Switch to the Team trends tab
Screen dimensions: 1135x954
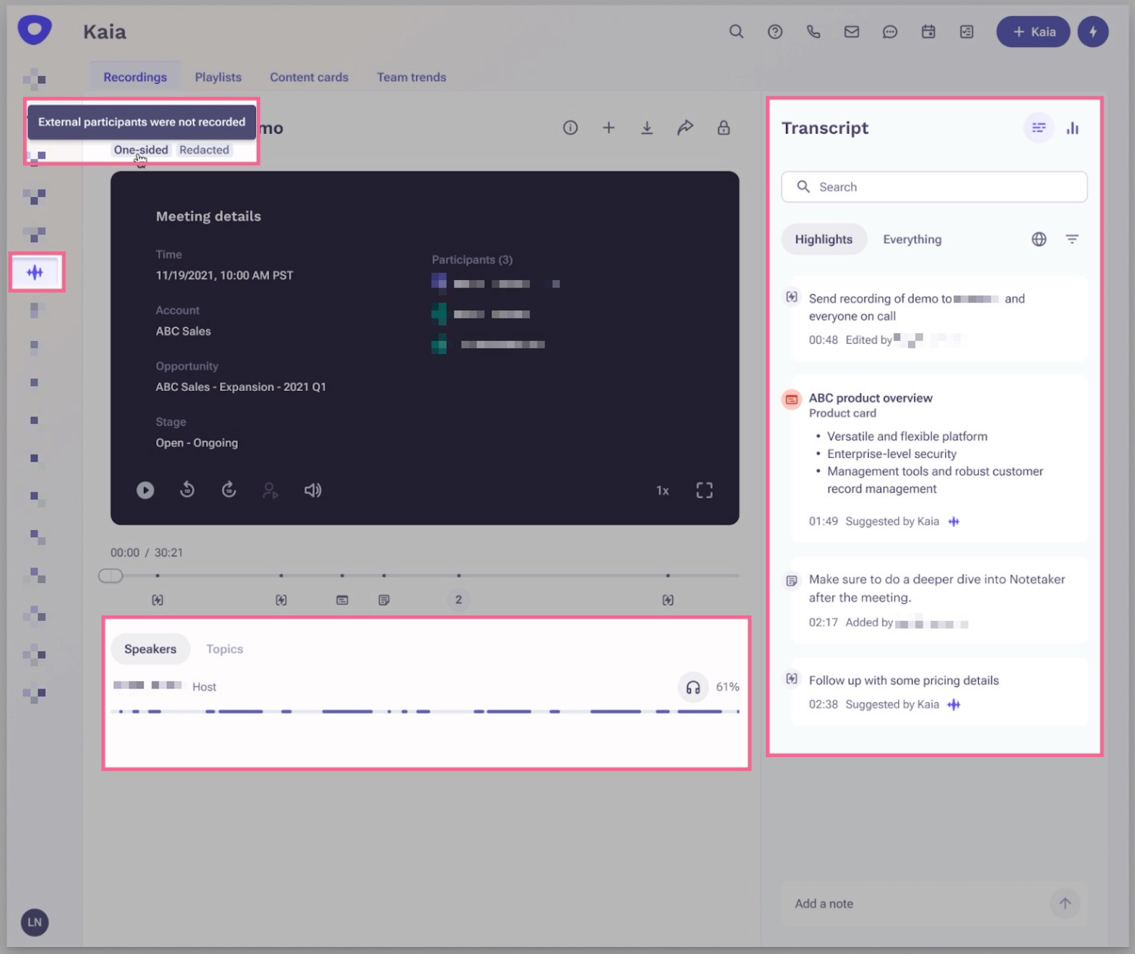pyautogui.click(x=411, y=77)
